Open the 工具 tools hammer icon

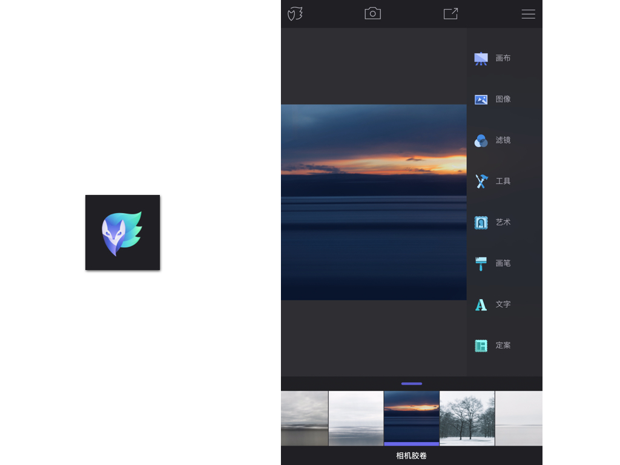[481, 181]
